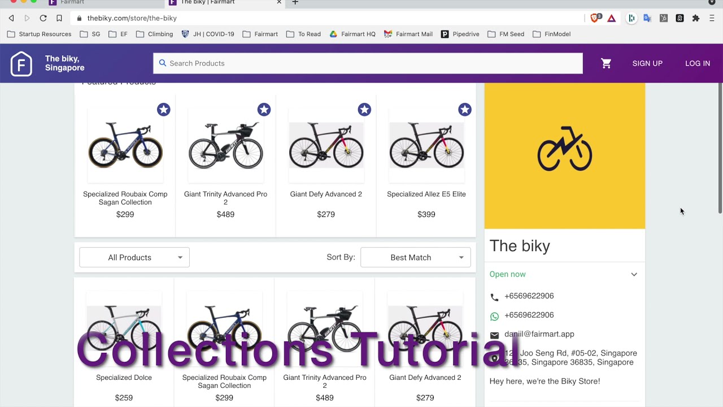Viewport: 723px width, 407px height.
Task: Open the Fairmart HQ bookmark
Action: pos(352,34)
